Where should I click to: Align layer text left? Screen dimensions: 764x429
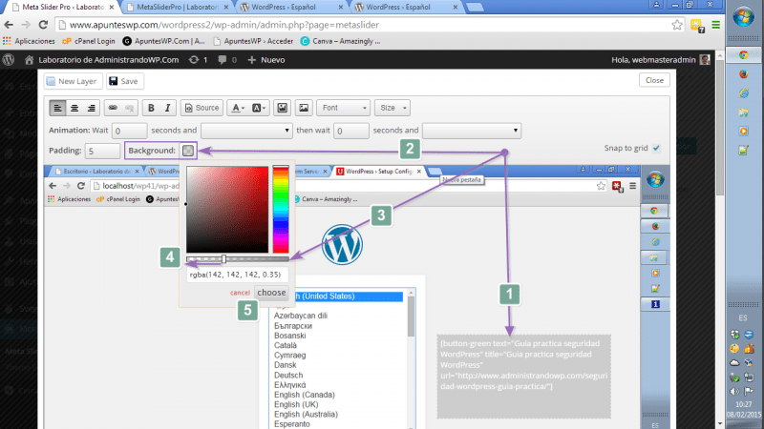coord(57,108)
